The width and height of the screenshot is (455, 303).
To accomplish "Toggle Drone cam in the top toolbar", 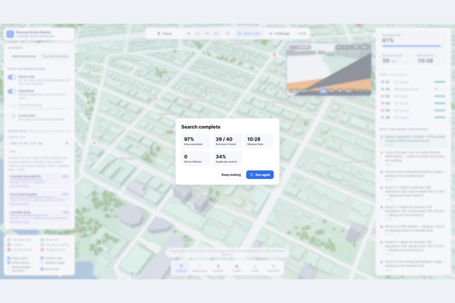I will (248, 34).
